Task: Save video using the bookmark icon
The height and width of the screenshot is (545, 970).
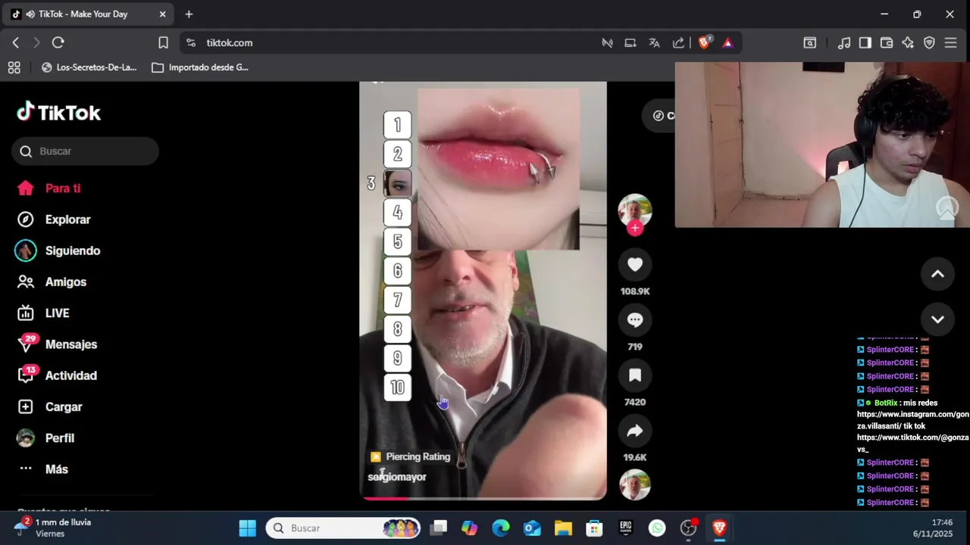Action: [635, 375]
